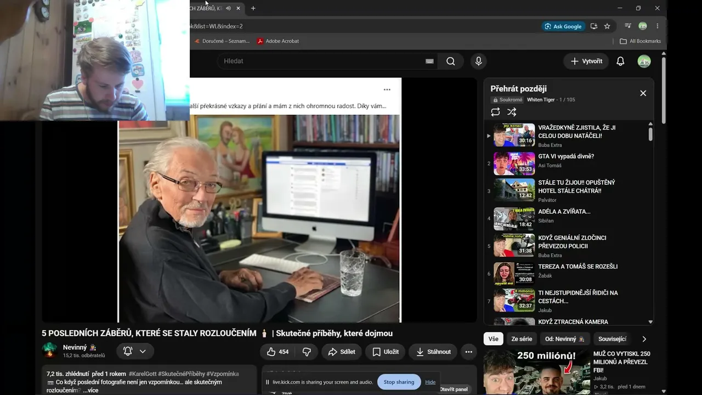
Task: Bookmark this page with the star
Action: coord(607,26)
